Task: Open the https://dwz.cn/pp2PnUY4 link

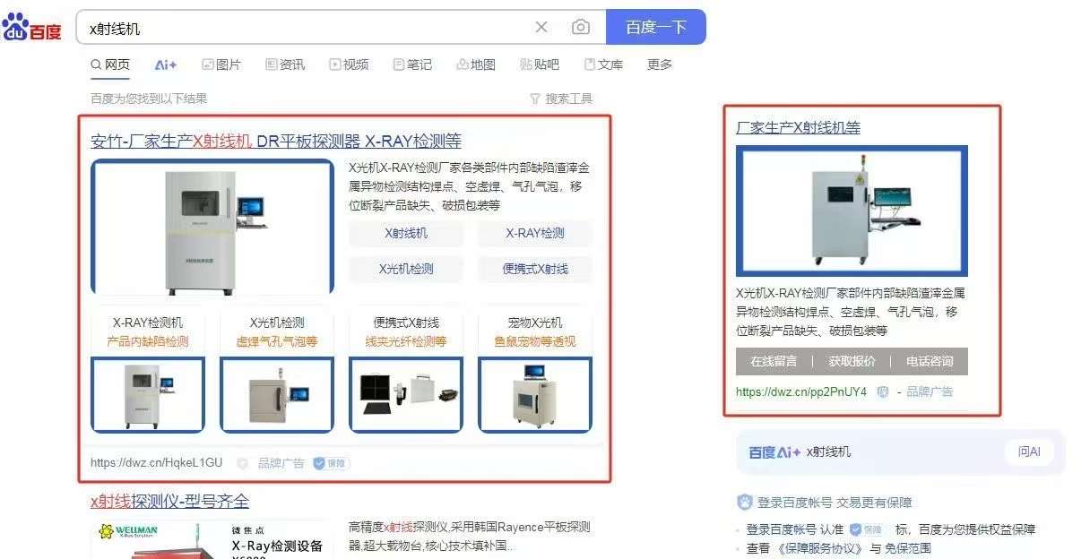Action: (801, 391)
